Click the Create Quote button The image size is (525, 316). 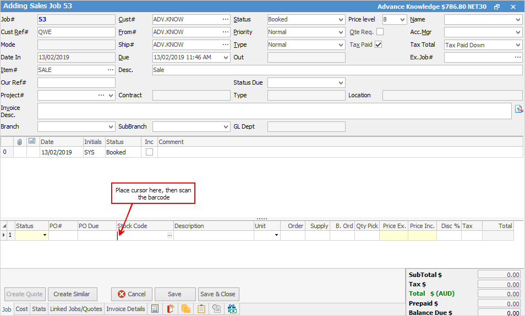tap(25, 294)
